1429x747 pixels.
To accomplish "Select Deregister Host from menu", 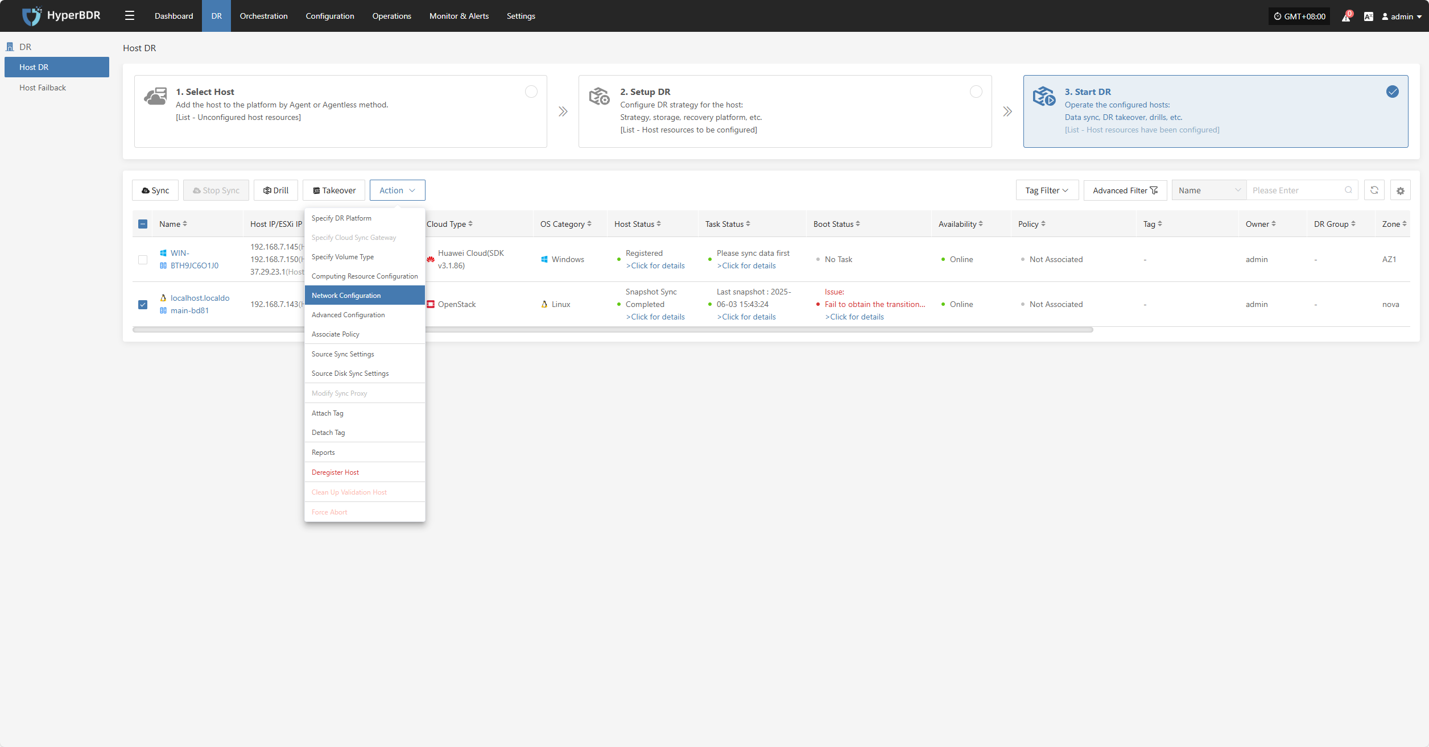I will tap(365, 472).
